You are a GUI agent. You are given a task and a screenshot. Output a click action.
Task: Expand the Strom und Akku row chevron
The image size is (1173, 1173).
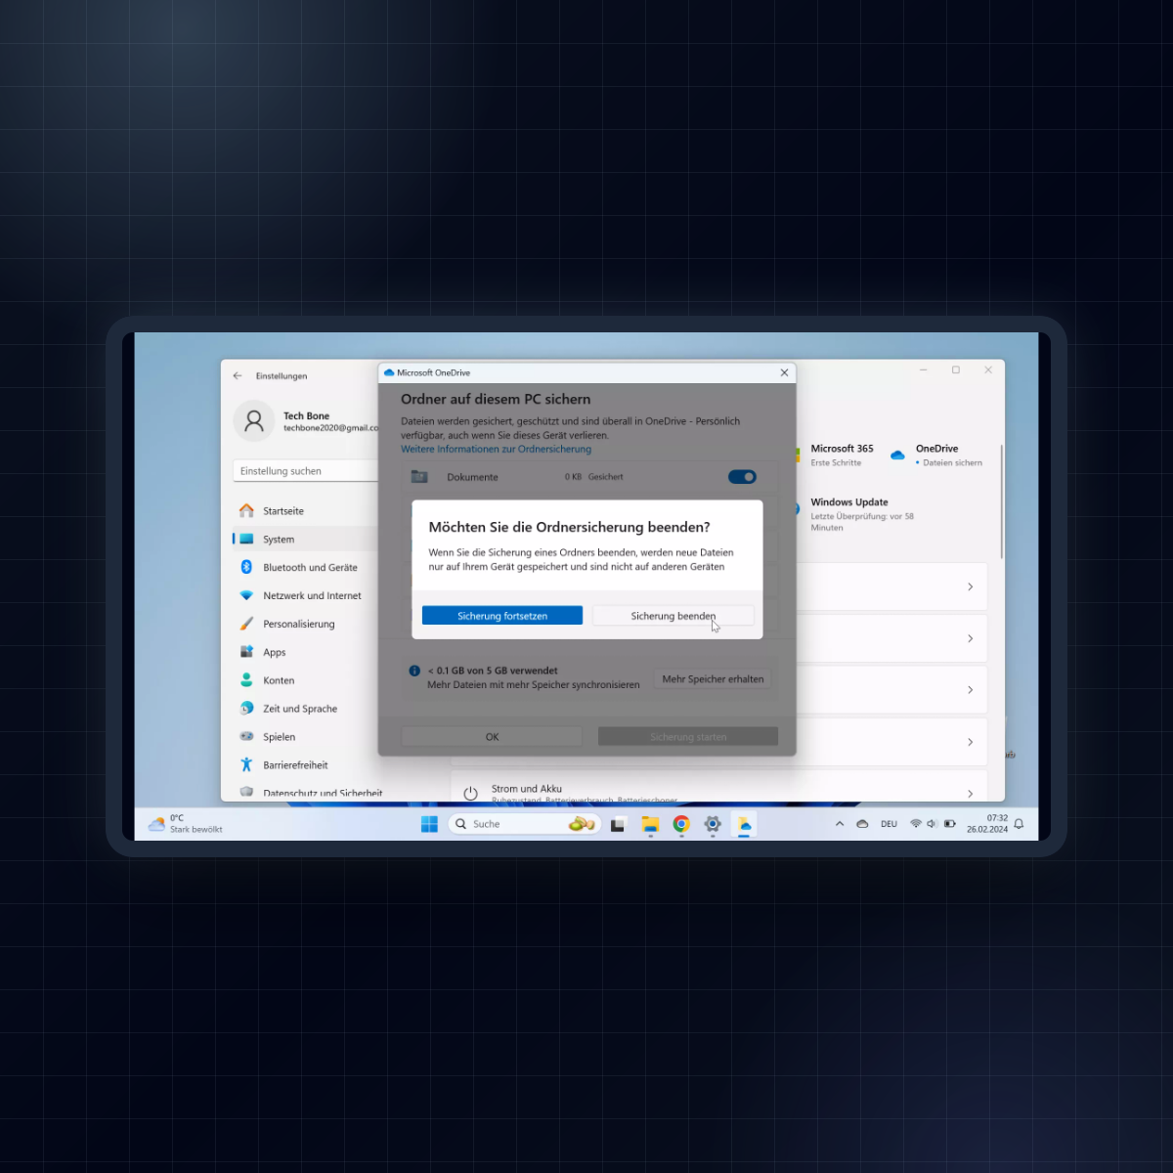(970, 794)
